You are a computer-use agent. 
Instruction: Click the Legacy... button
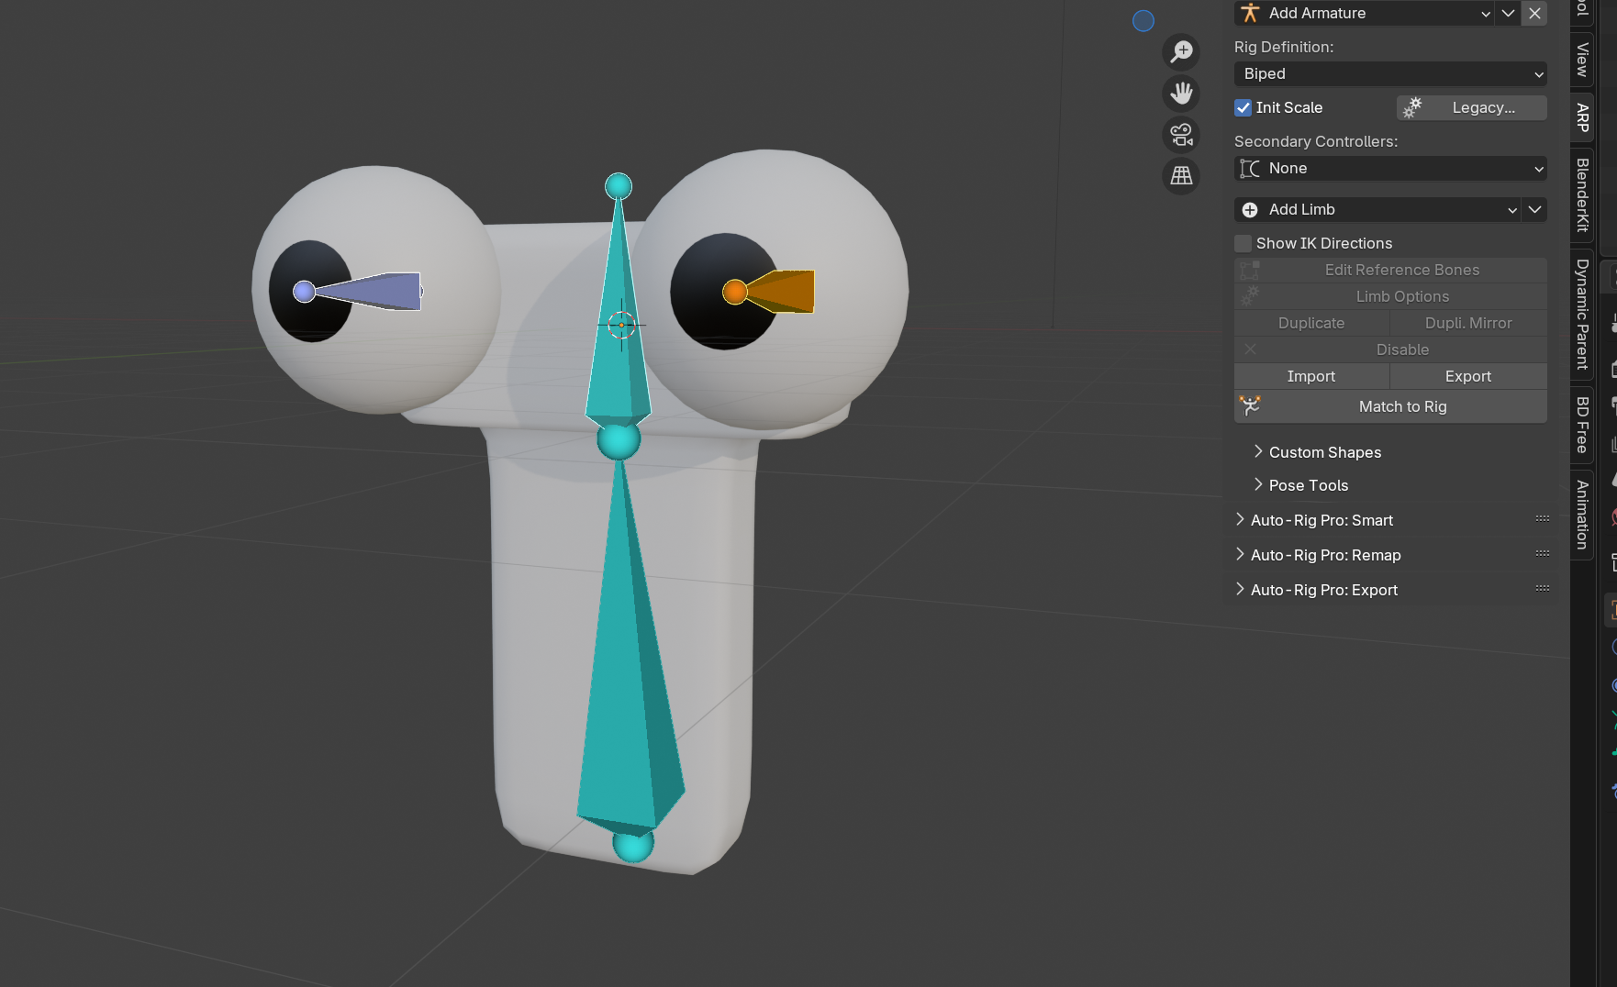(x=1472, y=107)
